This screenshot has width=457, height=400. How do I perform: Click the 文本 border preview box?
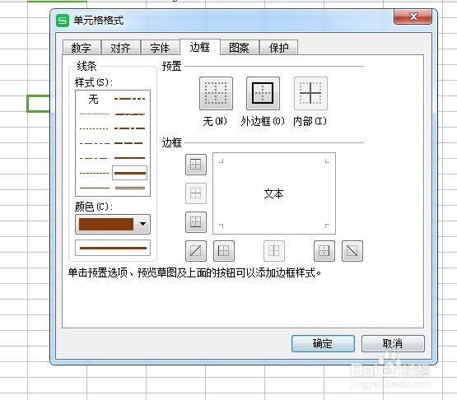(x=274, y=193)
